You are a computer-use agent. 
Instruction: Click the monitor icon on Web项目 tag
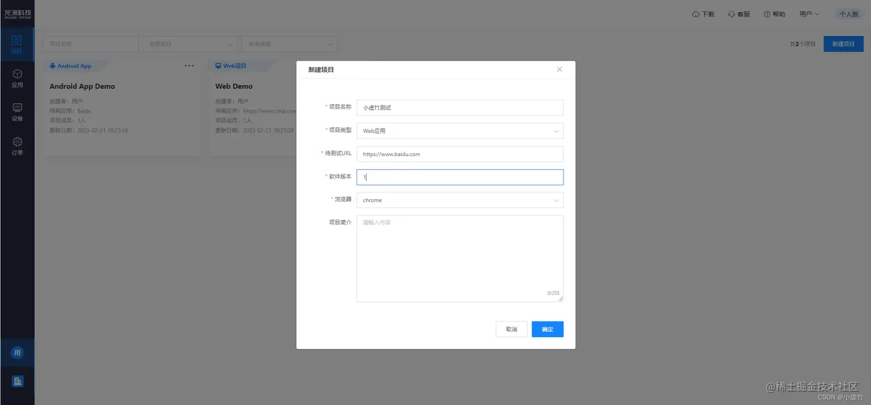pos(218,66)
